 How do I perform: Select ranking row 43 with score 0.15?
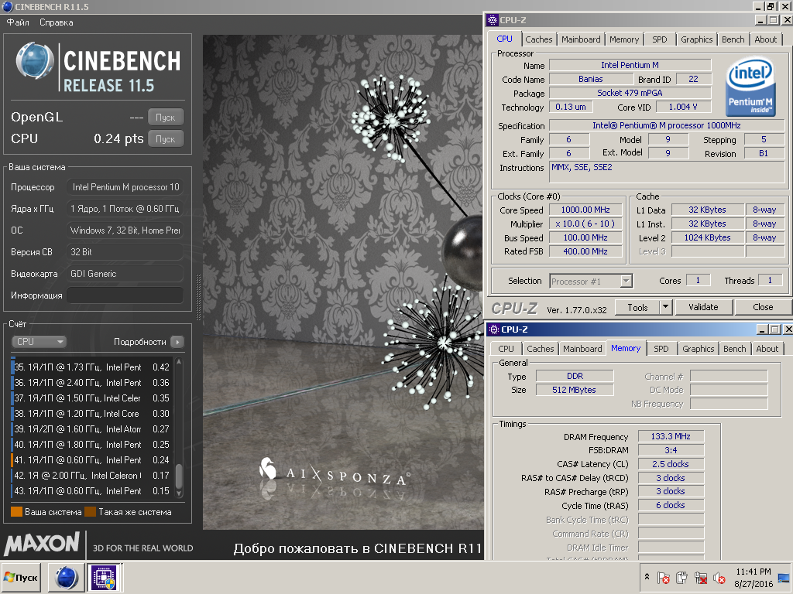click(x=92, y=491)
